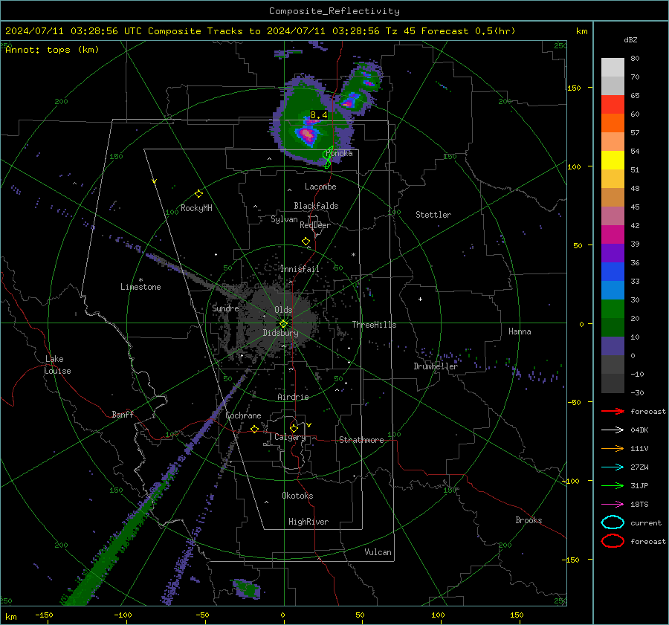The height and width of the screenshot is (625, 669).
Task: Click the red forecast arrow in legend
Action: click(x=613, y=411)
